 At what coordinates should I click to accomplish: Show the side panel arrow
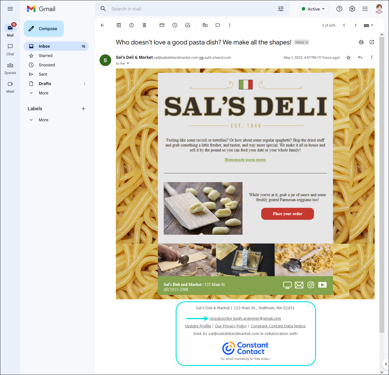click(x=386, y=364)
